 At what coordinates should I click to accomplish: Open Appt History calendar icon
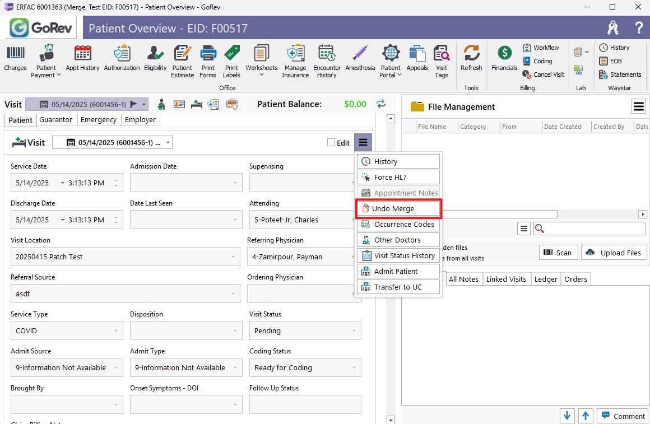(x=82, y=58)
